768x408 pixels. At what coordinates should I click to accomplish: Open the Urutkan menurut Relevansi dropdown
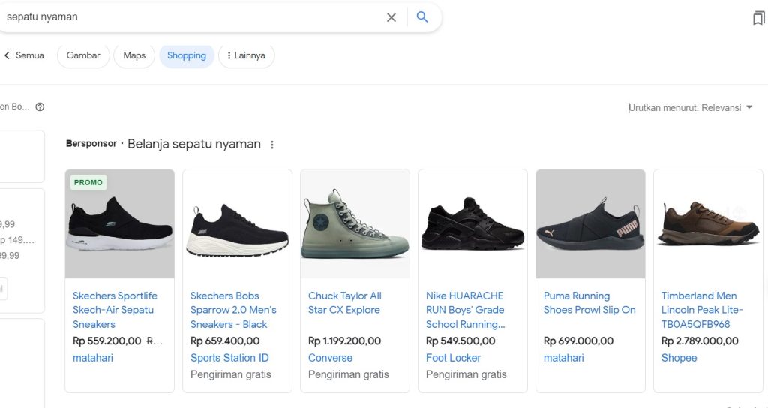pyautogui.click(x=690, y=108)
